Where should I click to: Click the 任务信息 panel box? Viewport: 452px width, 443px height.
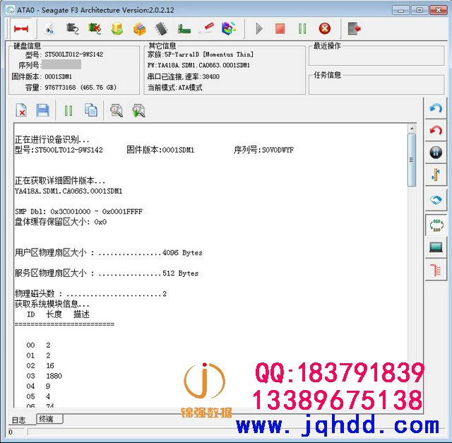(376, 84)
